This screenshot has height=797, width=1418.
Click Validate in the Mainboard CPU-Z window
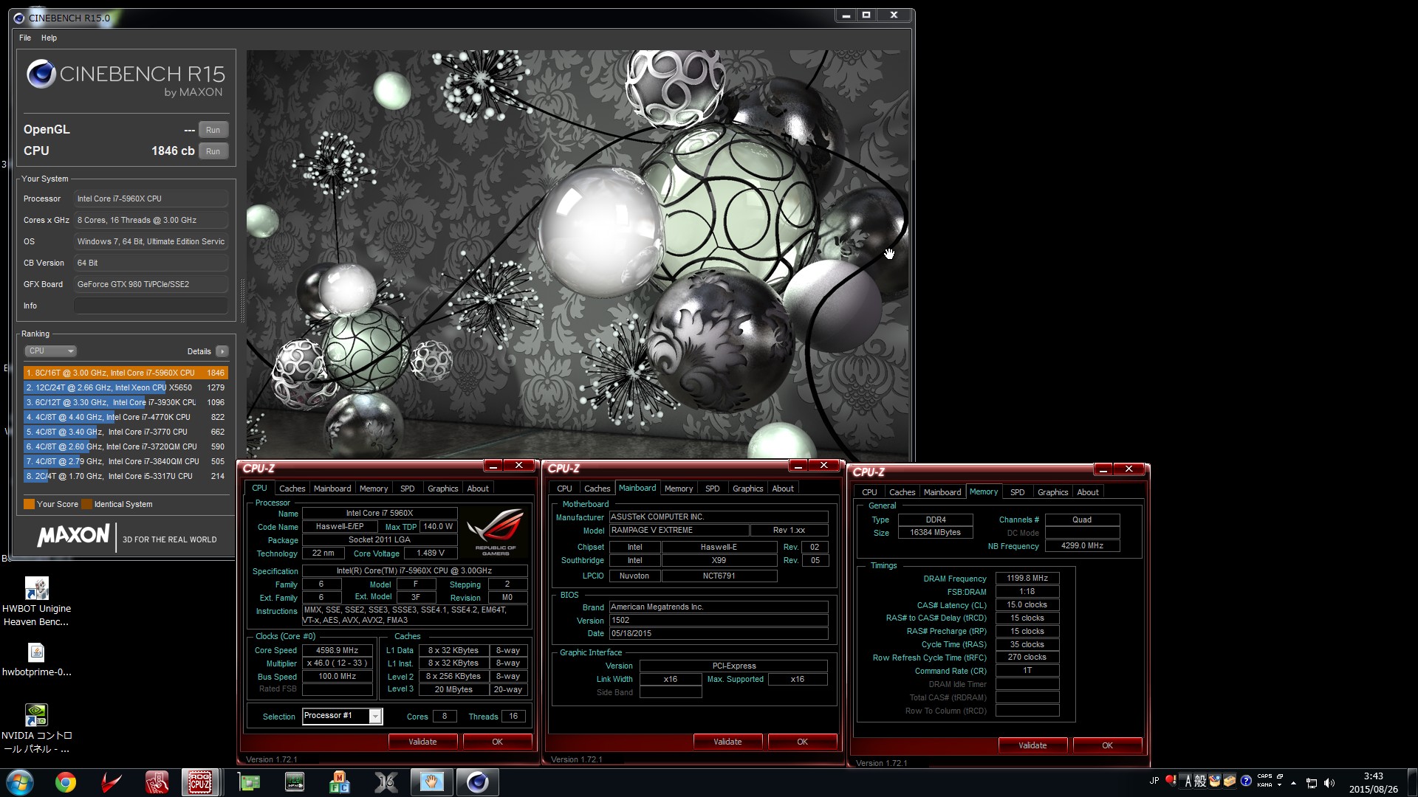pyautogui.click(x=727, y=742)
